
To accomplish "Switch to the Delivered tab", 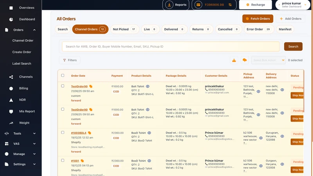I will tap(174, 29).
